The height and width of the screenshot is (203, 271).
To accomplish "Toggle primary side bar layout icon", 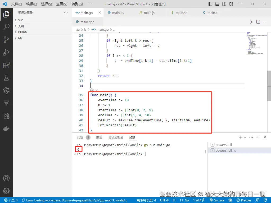I will [x=210, y=4].
